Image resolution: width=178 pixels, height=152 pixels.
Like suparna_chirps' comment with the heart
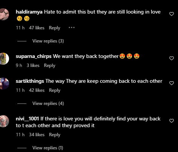coord(172,58)
